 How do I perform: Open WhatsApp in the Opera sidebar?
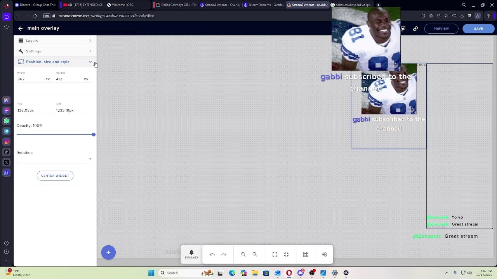[x=6, y=121]
